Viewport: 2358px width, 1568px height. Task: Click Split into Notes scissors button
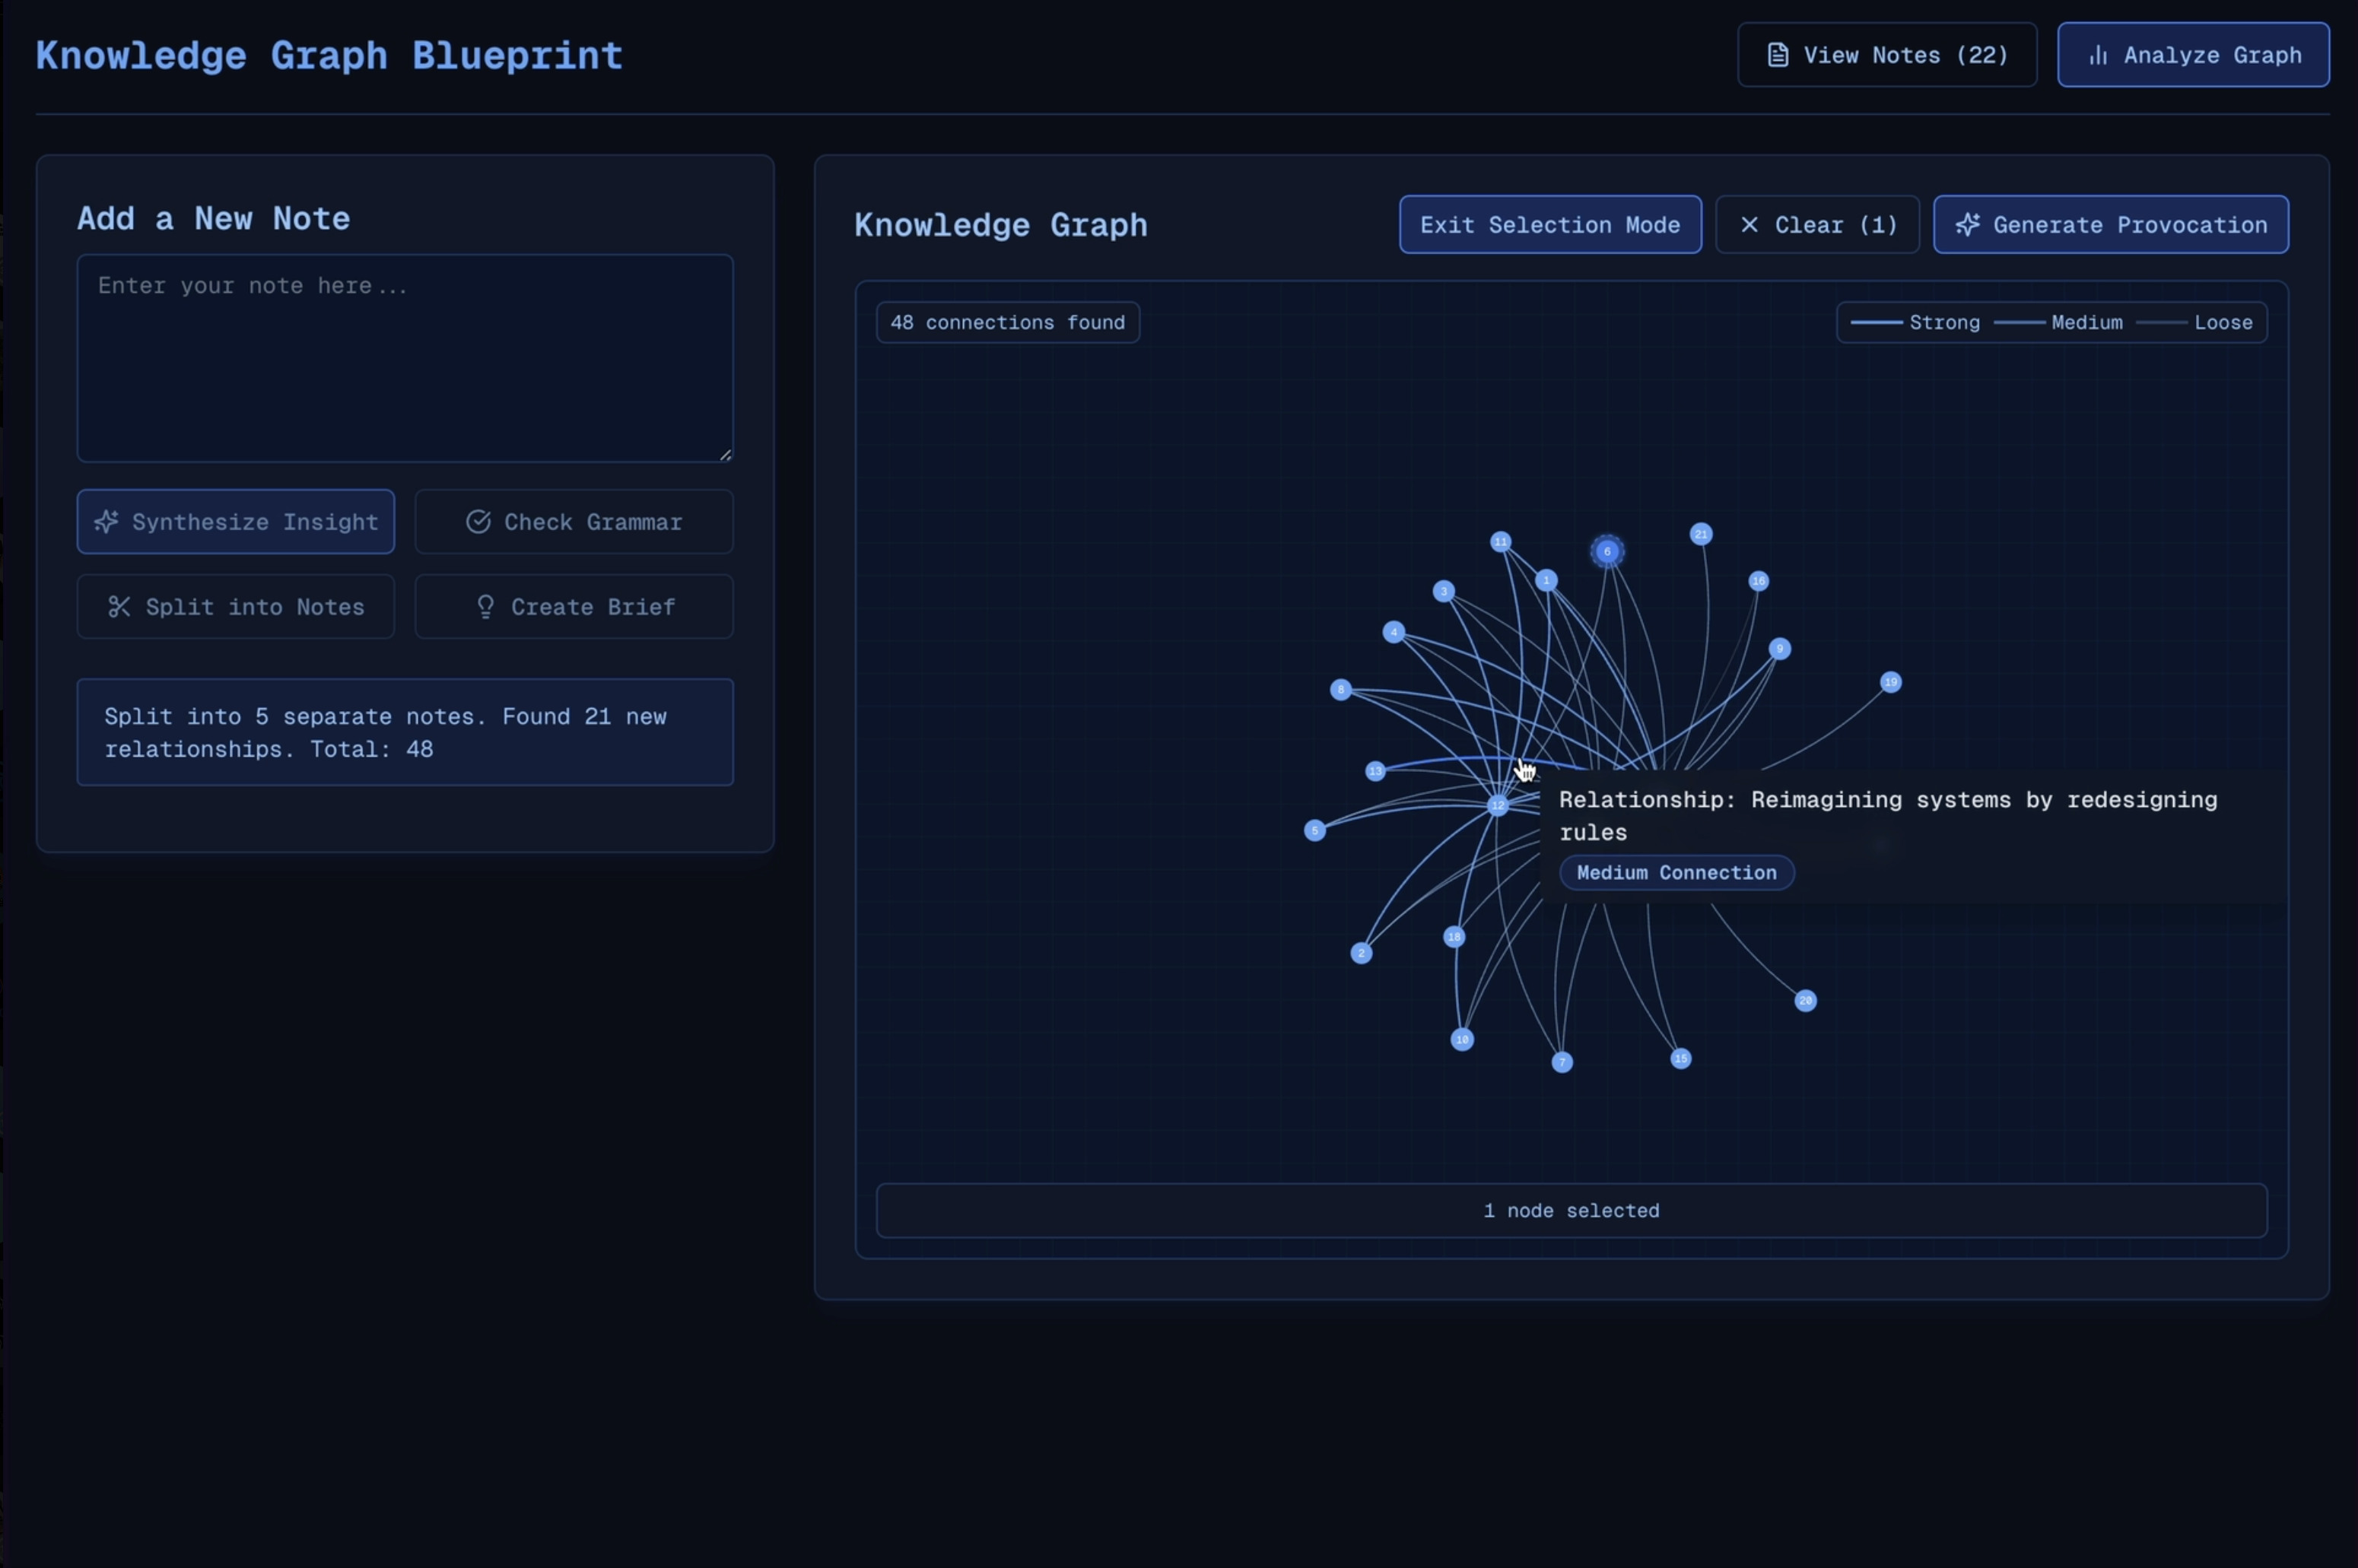pyautogui.click(x=236, y=607)
